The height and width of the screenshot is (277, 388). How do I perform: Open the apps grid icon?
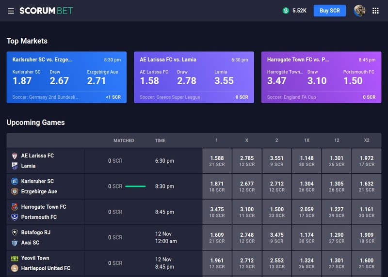click(375, 11)
